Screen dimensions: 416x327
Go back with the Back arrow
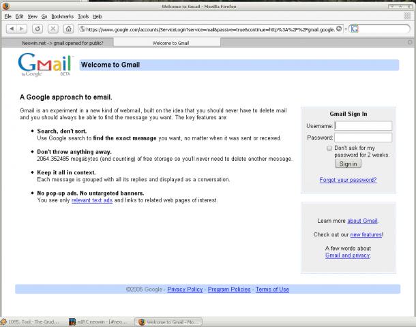12,29
